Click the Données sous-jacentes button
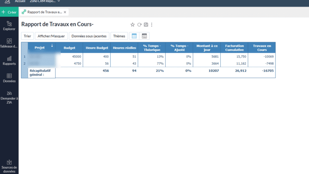Viewport: 309px width, 174px height. point(89,36)
